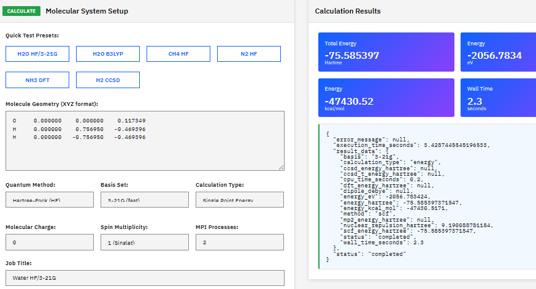
Task: Select the Wall Time result card
Action: coord(498,97)
